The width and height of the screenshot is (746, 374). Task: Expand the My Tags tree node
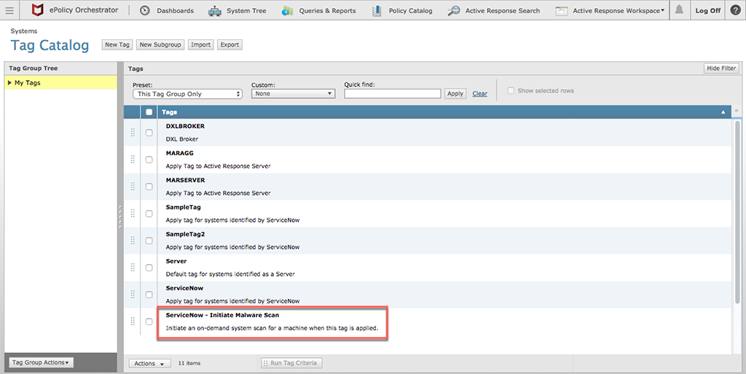9,83
